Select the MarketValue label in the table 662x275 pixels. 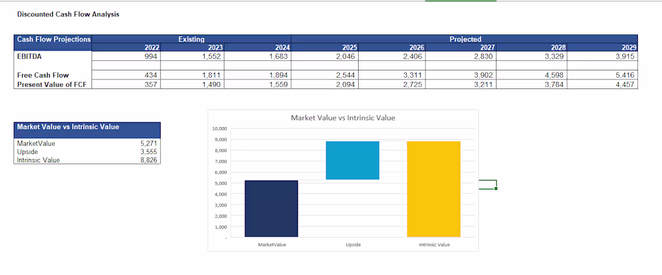click(36, 143)
